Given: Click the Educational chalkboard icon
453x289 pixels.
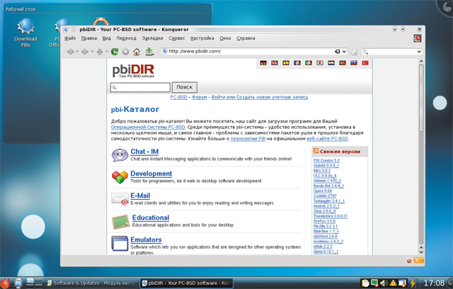Looking at the screenshot, I should (120, 222).
